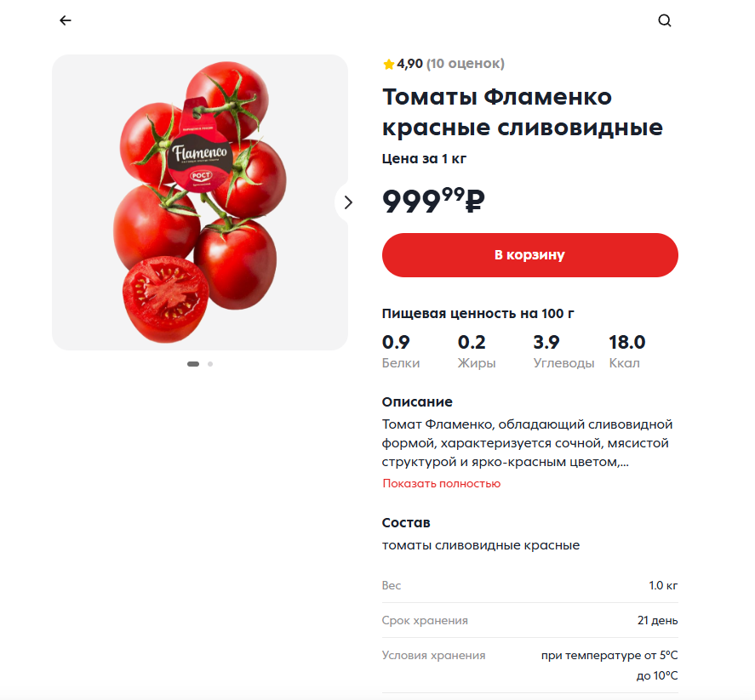Click the back arrow icon

pos(66,20)
